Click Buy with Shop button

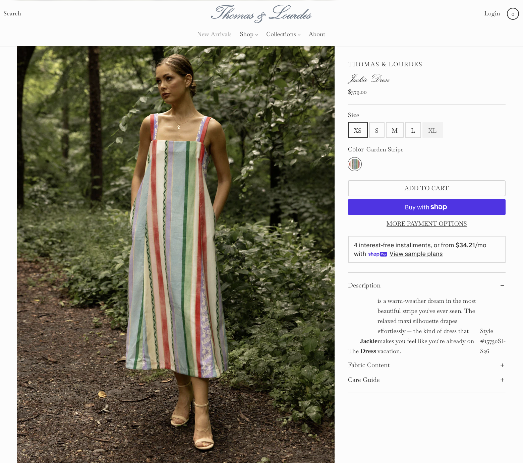[x=426, y=207]
